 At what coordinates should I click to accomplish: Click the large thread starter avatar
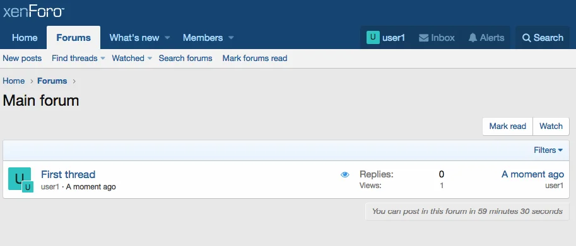[19, 178]
